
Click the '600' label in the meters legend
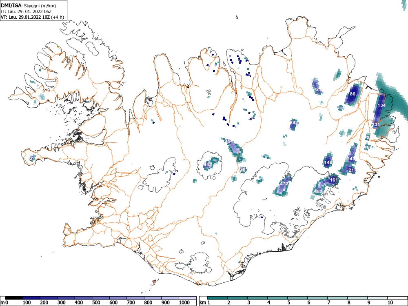113,303
